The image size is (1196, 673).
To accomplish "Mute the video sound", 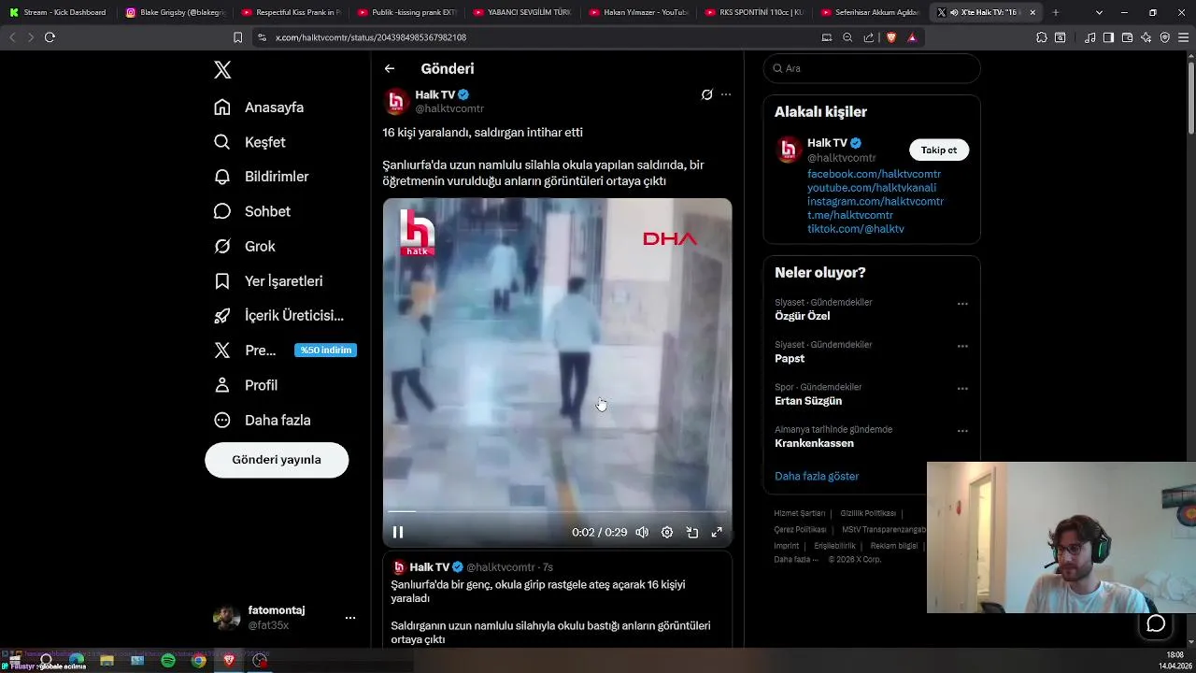I will (x=642, y=532).
